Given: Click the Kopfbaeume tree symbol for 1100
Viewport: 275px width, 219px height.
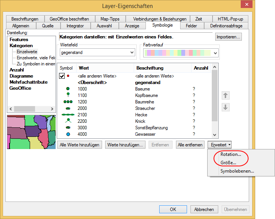Looking at the screenshot, I should pyautogui.click(x=68, y=95).
